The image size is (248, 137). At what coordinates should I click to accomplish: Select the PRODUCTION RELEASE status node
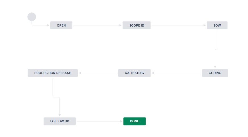(x=53, y=73)
